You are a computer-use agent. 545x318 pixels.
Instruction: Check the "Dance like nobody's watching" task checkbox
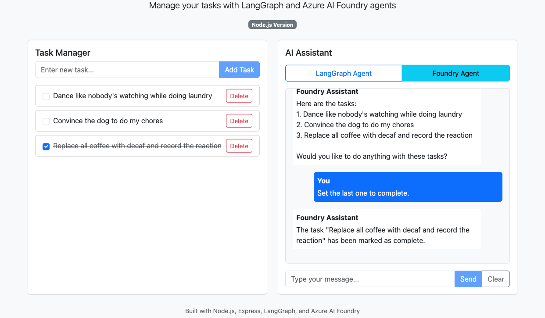[46, 96]
